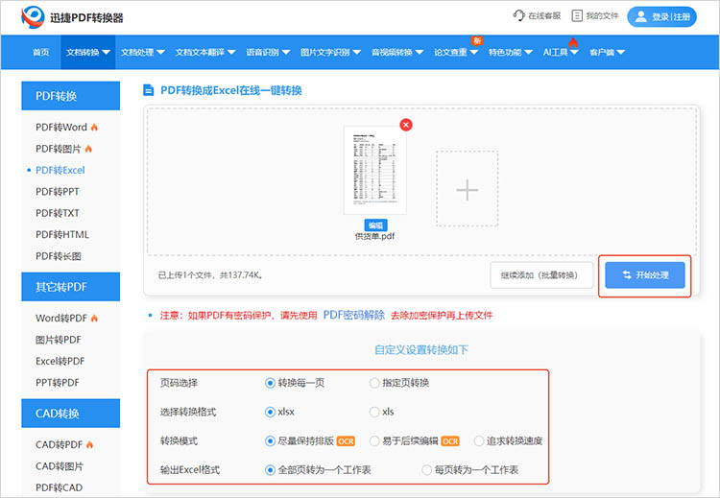
Task: Choose xls output format
Action: click(374, 412)
